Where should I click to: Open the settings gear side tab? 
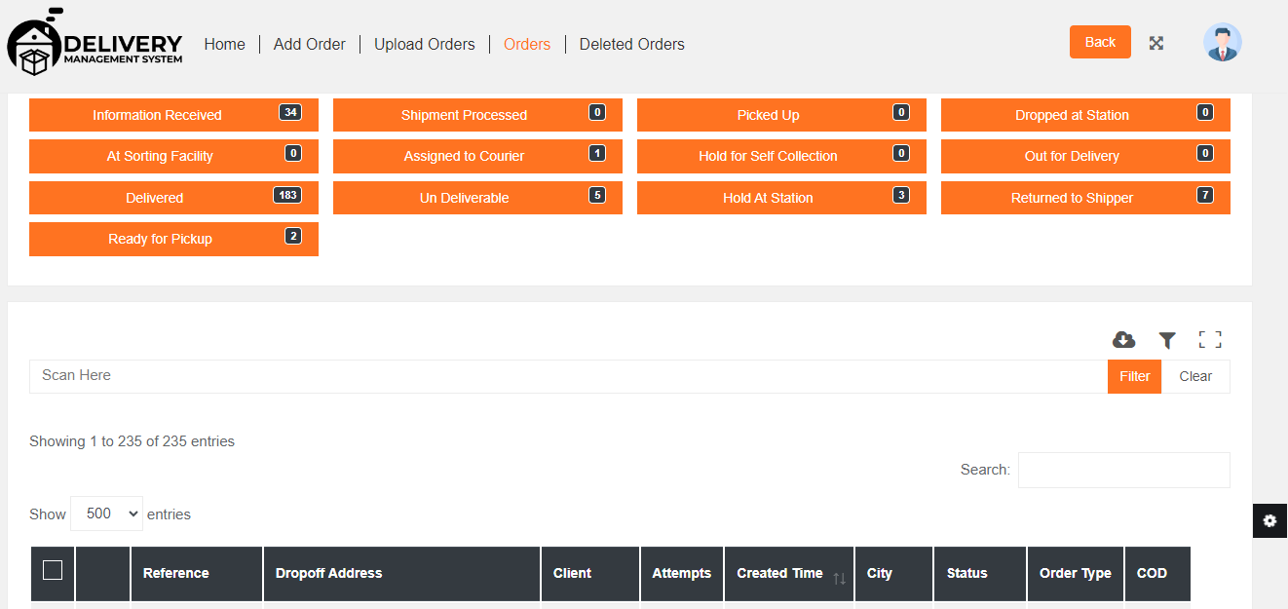point(1269,521)
